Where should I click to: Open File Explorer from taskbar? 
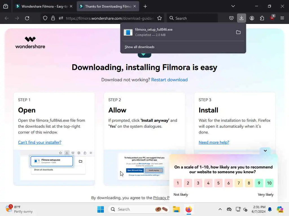[176, 209]
